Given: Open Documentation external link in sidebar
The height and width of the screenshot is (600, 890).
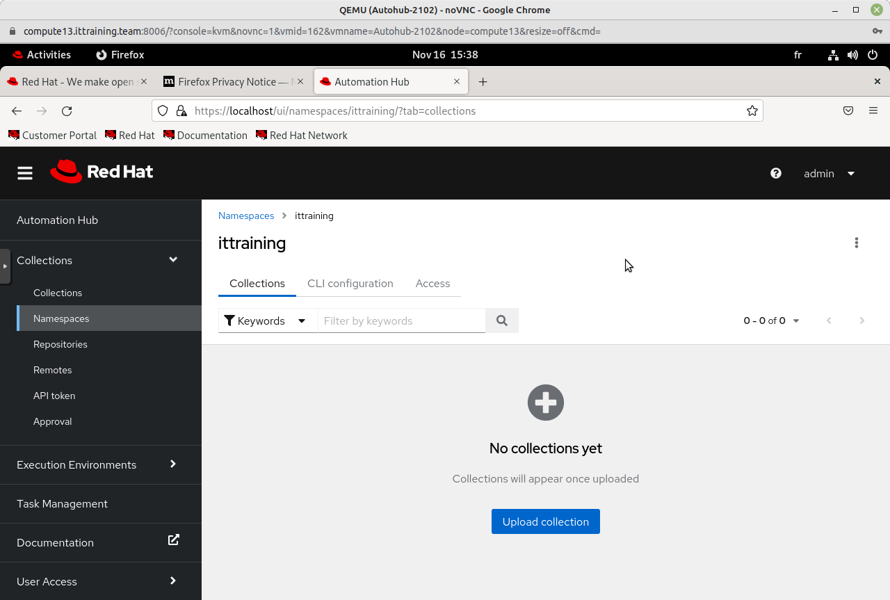Looking at the screenshot, I should pos(101,542).
